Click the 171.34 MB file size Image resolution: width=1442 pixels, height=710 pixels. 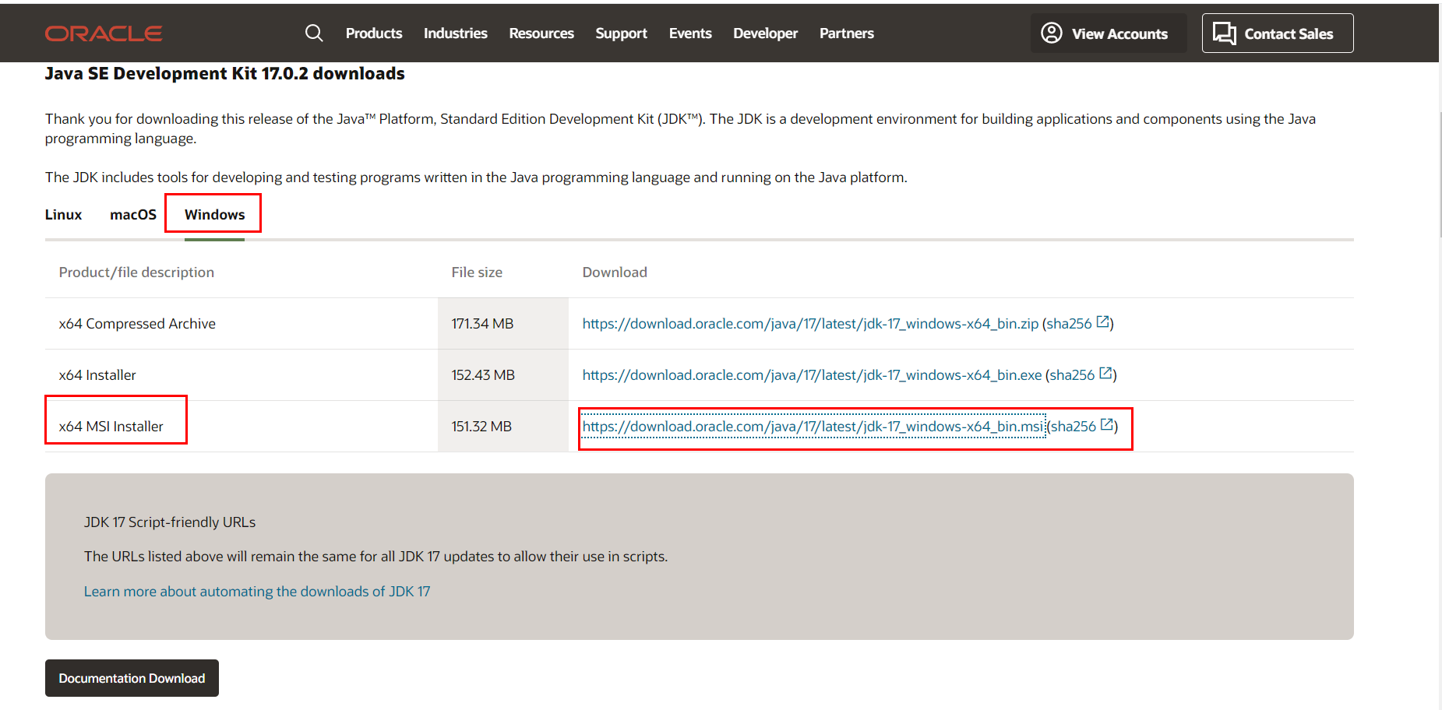pyautogui.click(x=482, y=324)
